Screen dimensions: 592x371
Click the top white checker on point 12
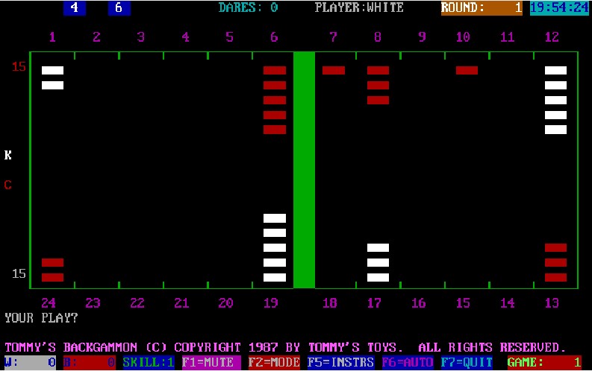555,70
